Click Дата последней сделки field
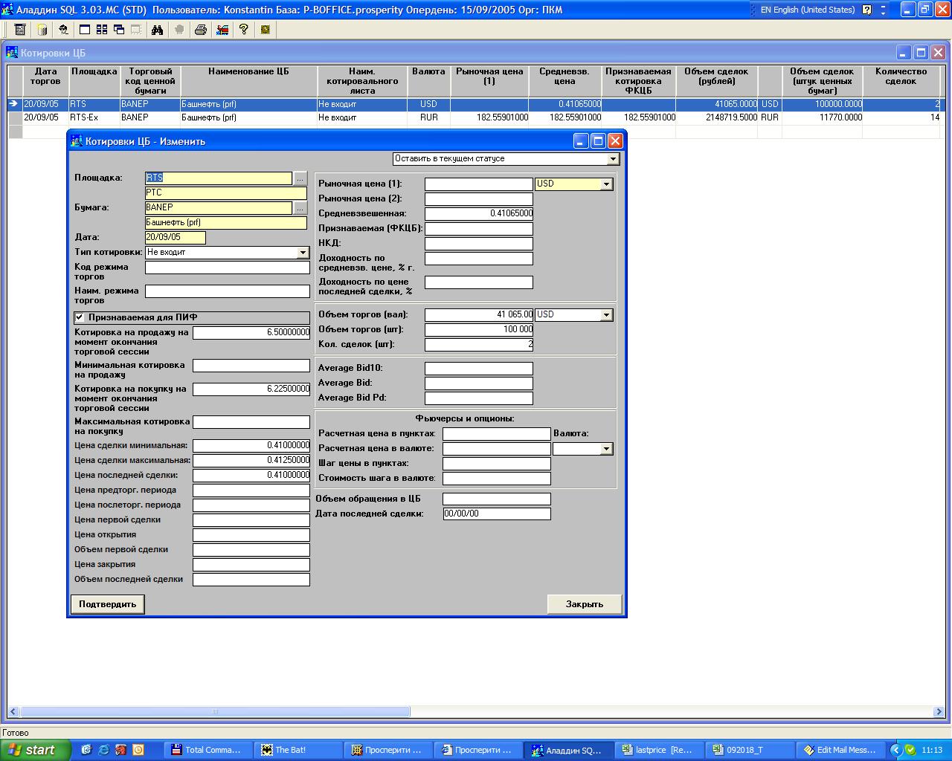 click(x=497, y=514)
